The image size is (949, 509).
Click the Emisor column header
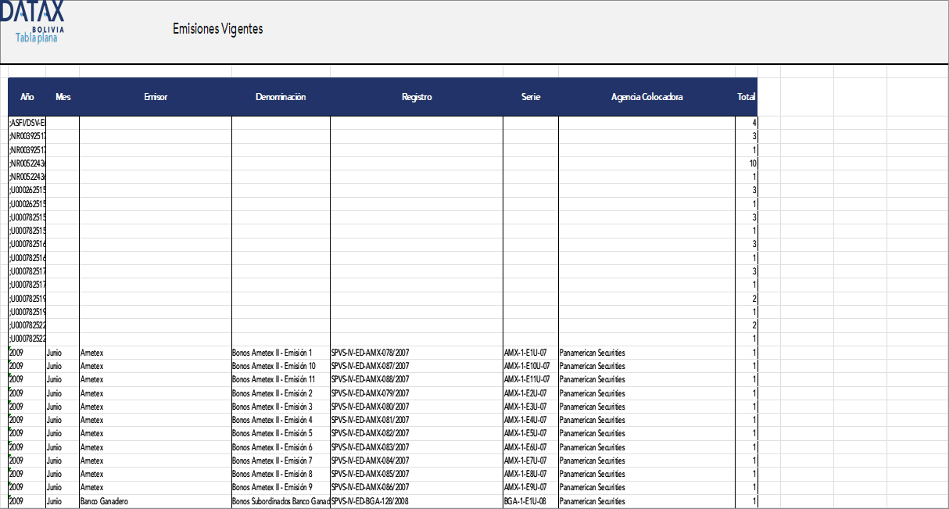[x=156, y=97]
